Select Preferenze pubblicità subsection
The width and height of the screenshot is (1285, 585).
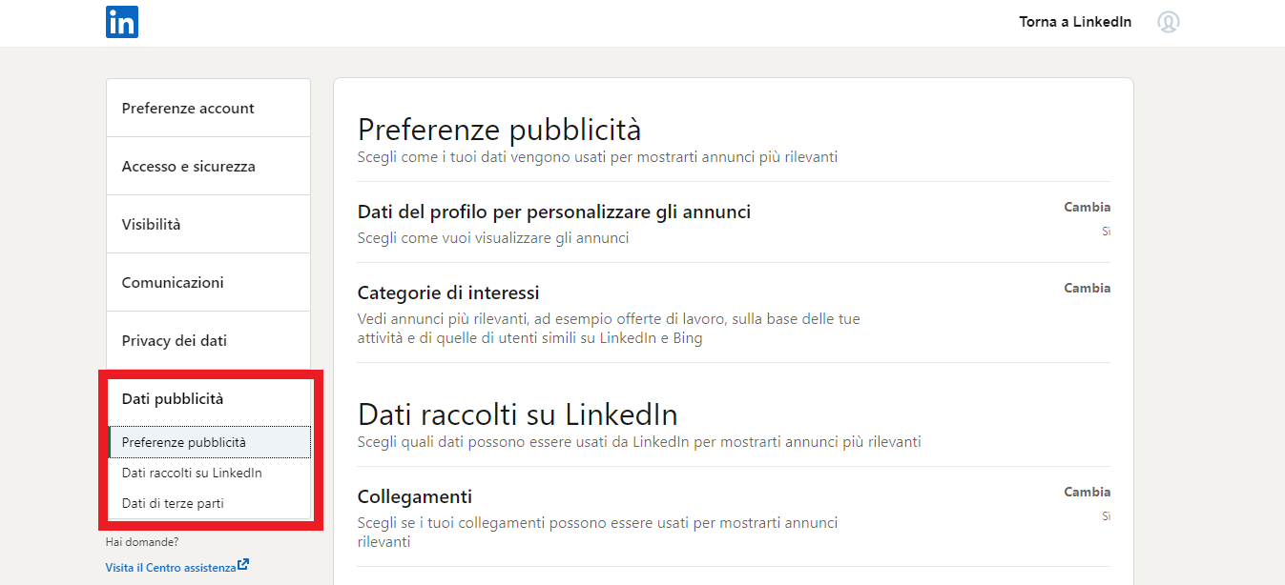[x=183, y=441]
